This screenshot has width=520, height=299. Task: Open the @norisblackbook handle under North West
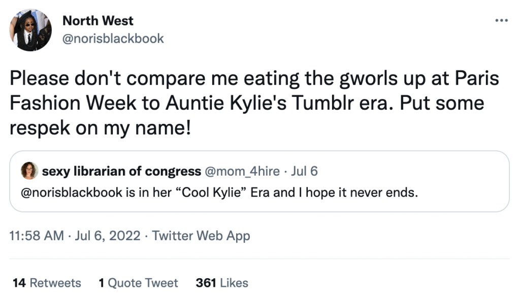(113, 39)
